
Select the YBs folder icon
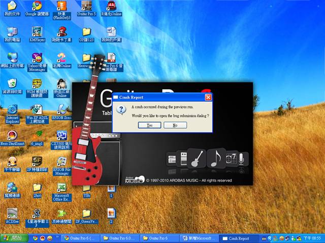tap(87, 192)
